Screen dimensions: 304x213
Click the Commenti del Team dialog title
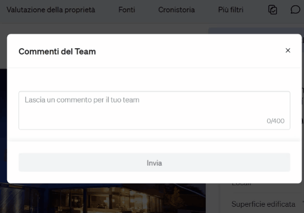coord(57,52)
